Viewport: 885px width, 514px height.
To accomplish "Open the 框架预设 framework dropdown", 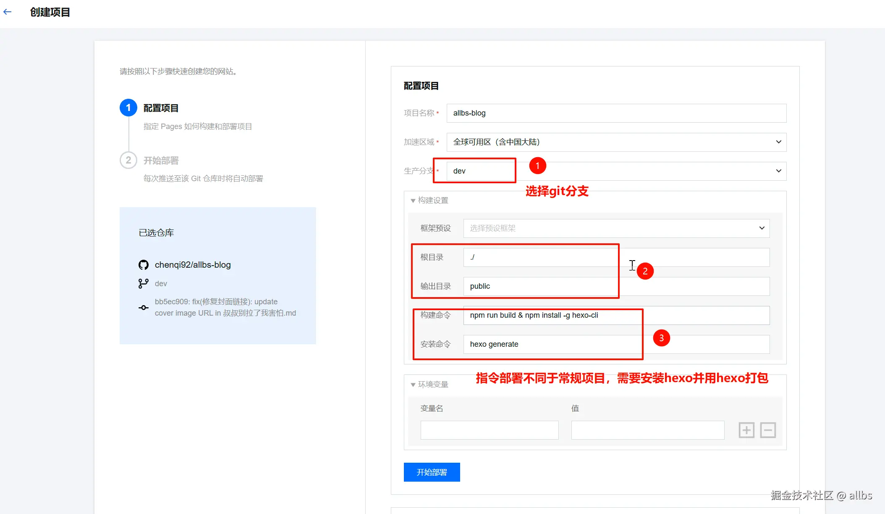I will [616, 228].
